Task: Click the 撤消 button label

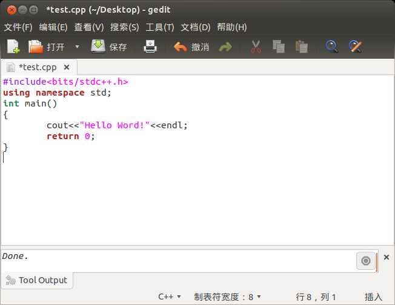Action: pos(200,47)
